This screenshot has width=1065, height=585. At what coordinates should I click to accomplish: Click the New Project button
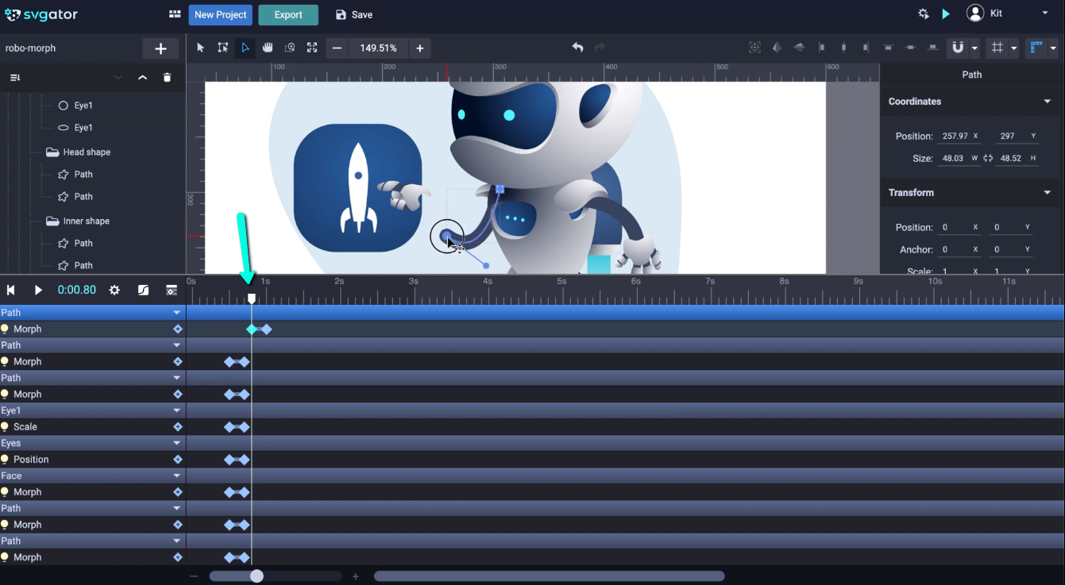coord(220,14)
